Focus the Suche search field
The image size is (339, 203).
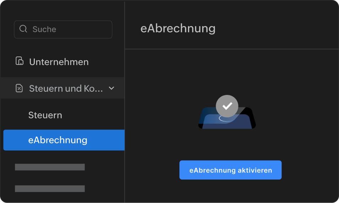tap(68, 29)
